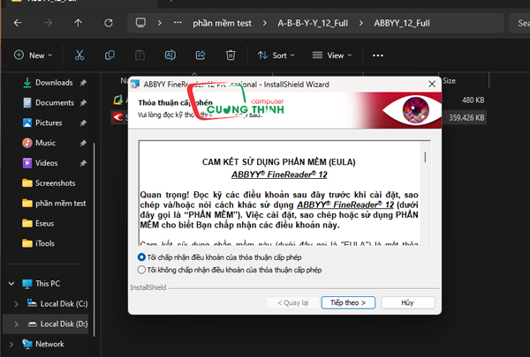The image size is (530, 357).
Task: Expand chevron after monitor icon in address bar
Action: pos(160,23)
